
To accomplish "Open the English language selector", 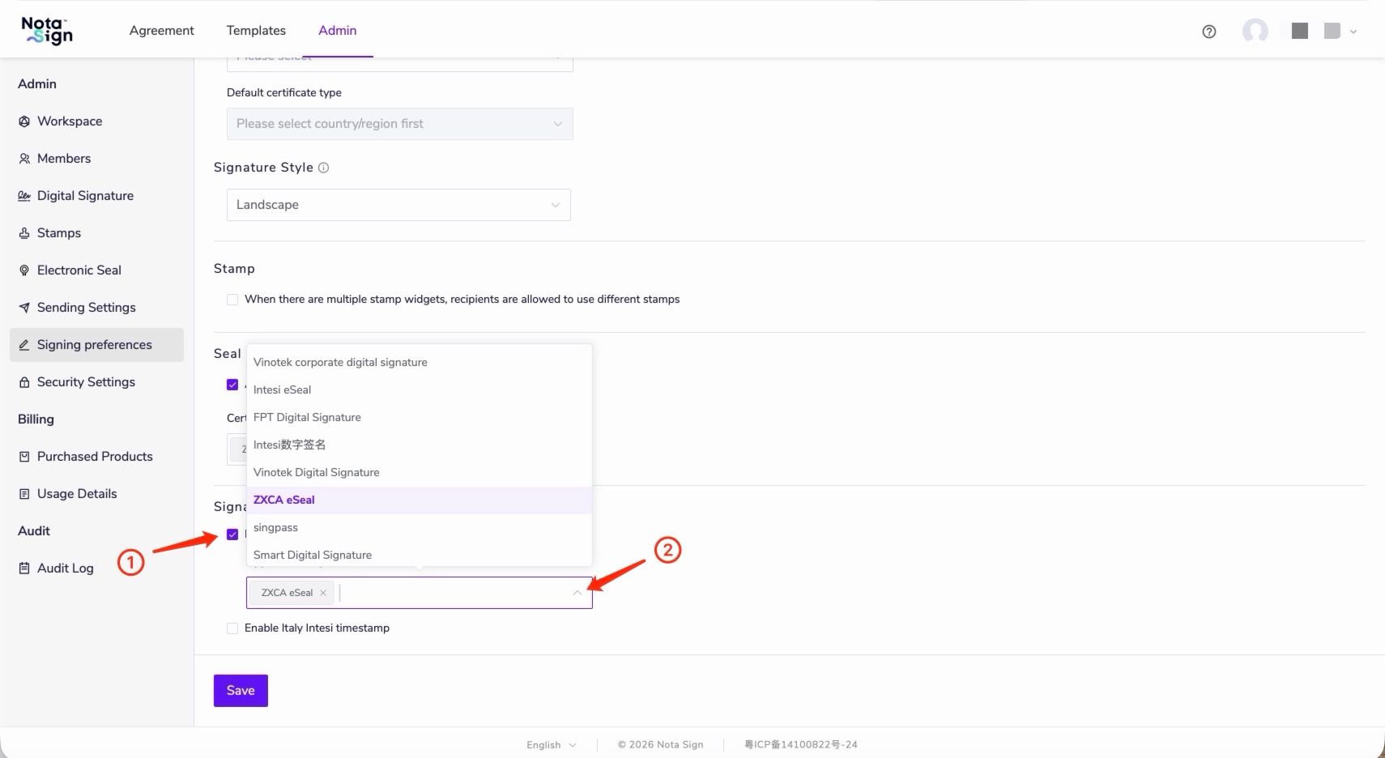I will point(552,745).
